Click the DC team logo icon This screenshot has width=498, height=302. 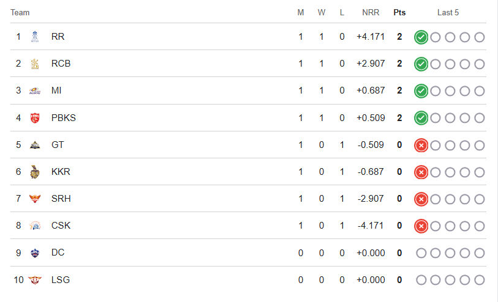click(35, 252)
